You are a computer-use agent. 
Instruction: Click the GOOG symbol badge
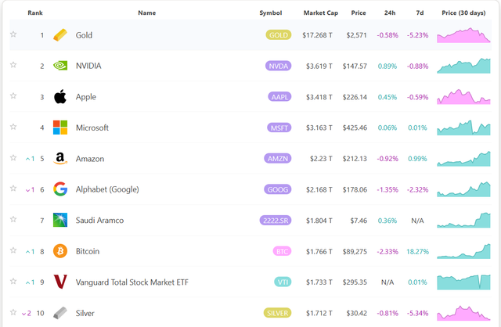click(278, 189)
